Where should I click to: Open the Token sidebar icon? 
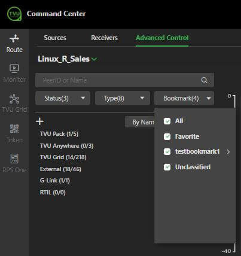[x=14, y=129]
